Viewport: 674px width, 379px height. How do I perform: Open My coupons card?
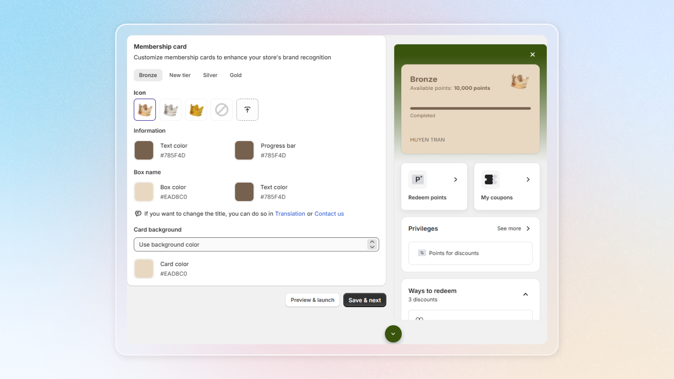[x=507, y=186]
